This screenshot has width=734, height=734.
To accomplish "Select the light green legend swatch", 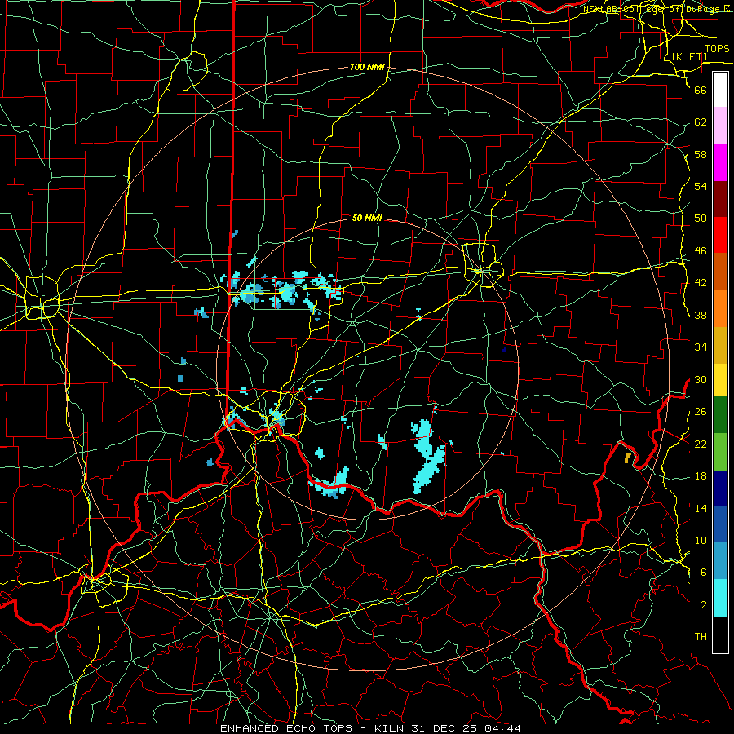I will (x=720, y=452).
